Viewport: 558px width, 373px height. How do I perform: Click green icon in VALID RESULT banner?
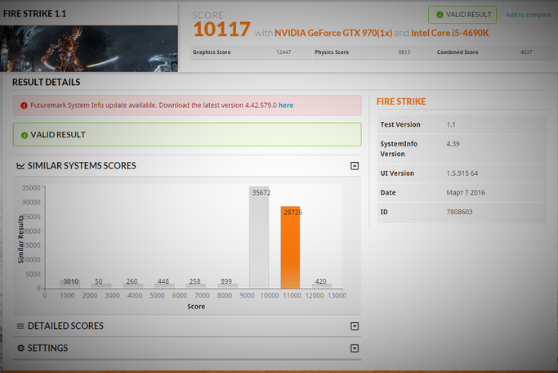click(25, 135)
